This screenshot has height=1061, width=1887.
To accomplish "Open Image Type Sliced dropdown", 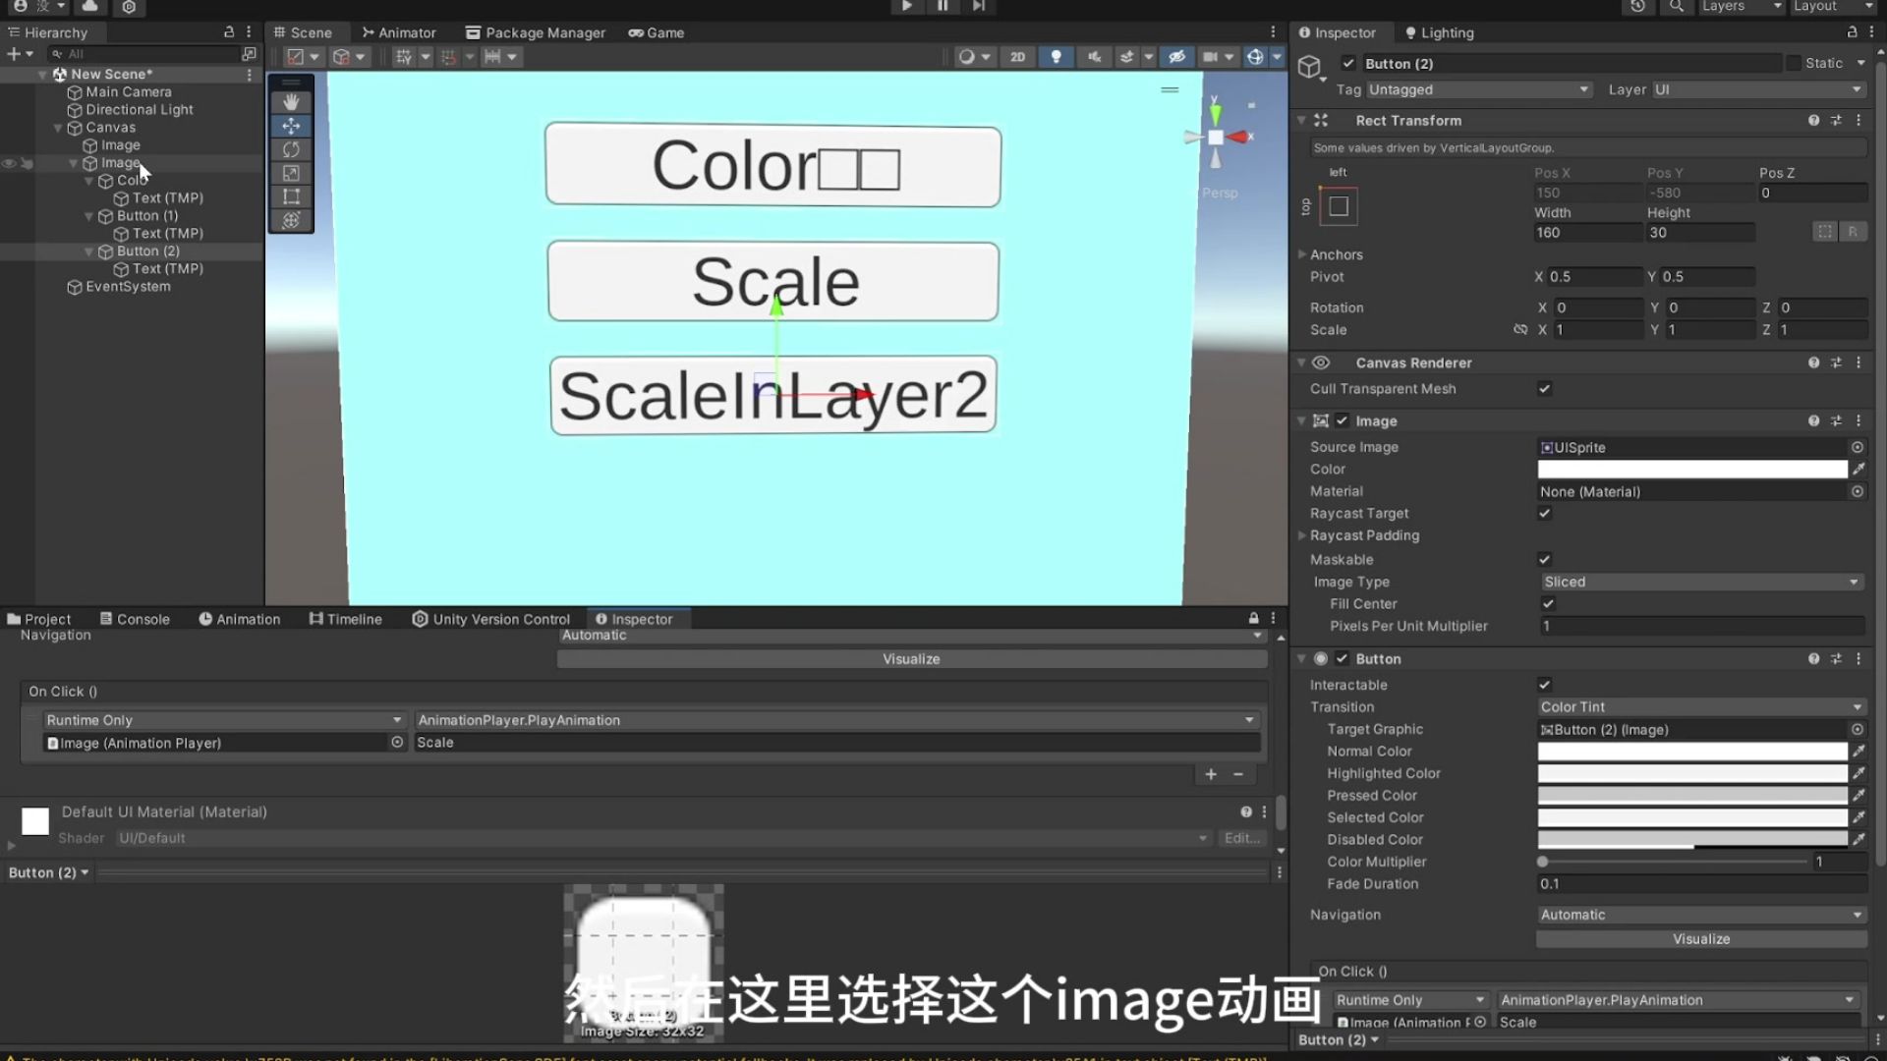I will coord(1701,583).
